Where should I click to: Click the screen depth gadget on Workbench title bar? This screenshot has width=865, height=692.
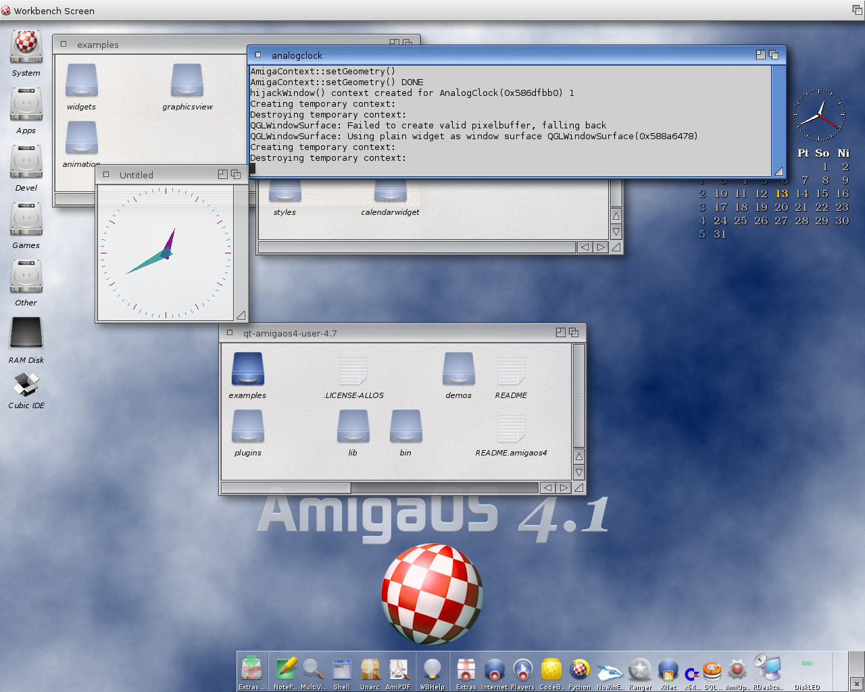[857, 9]
